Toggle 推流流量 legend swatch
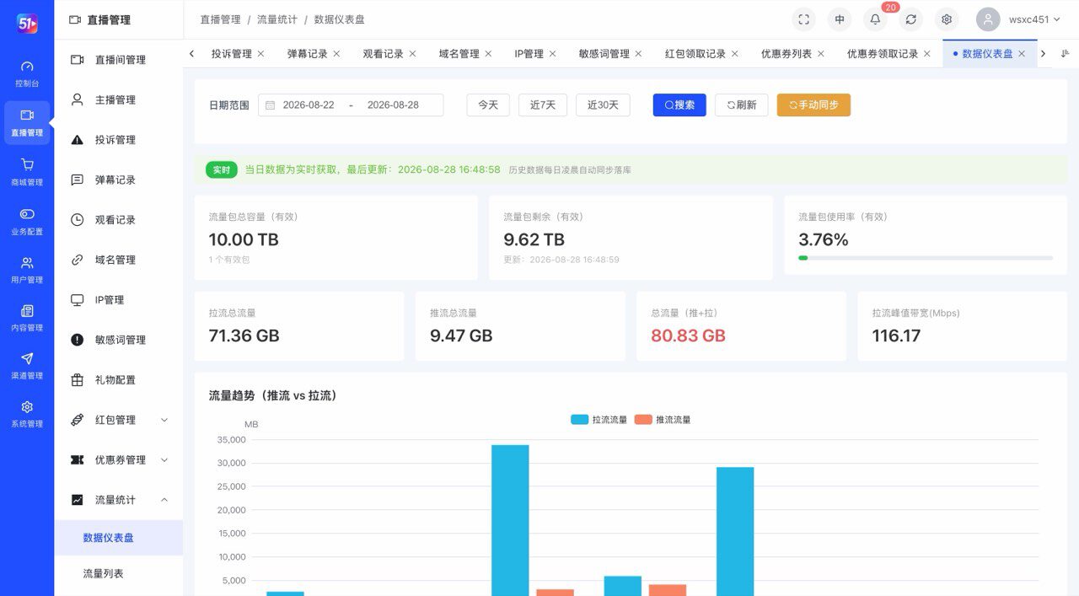Viewport: 1079px width, 596px height. click(643, 420)
